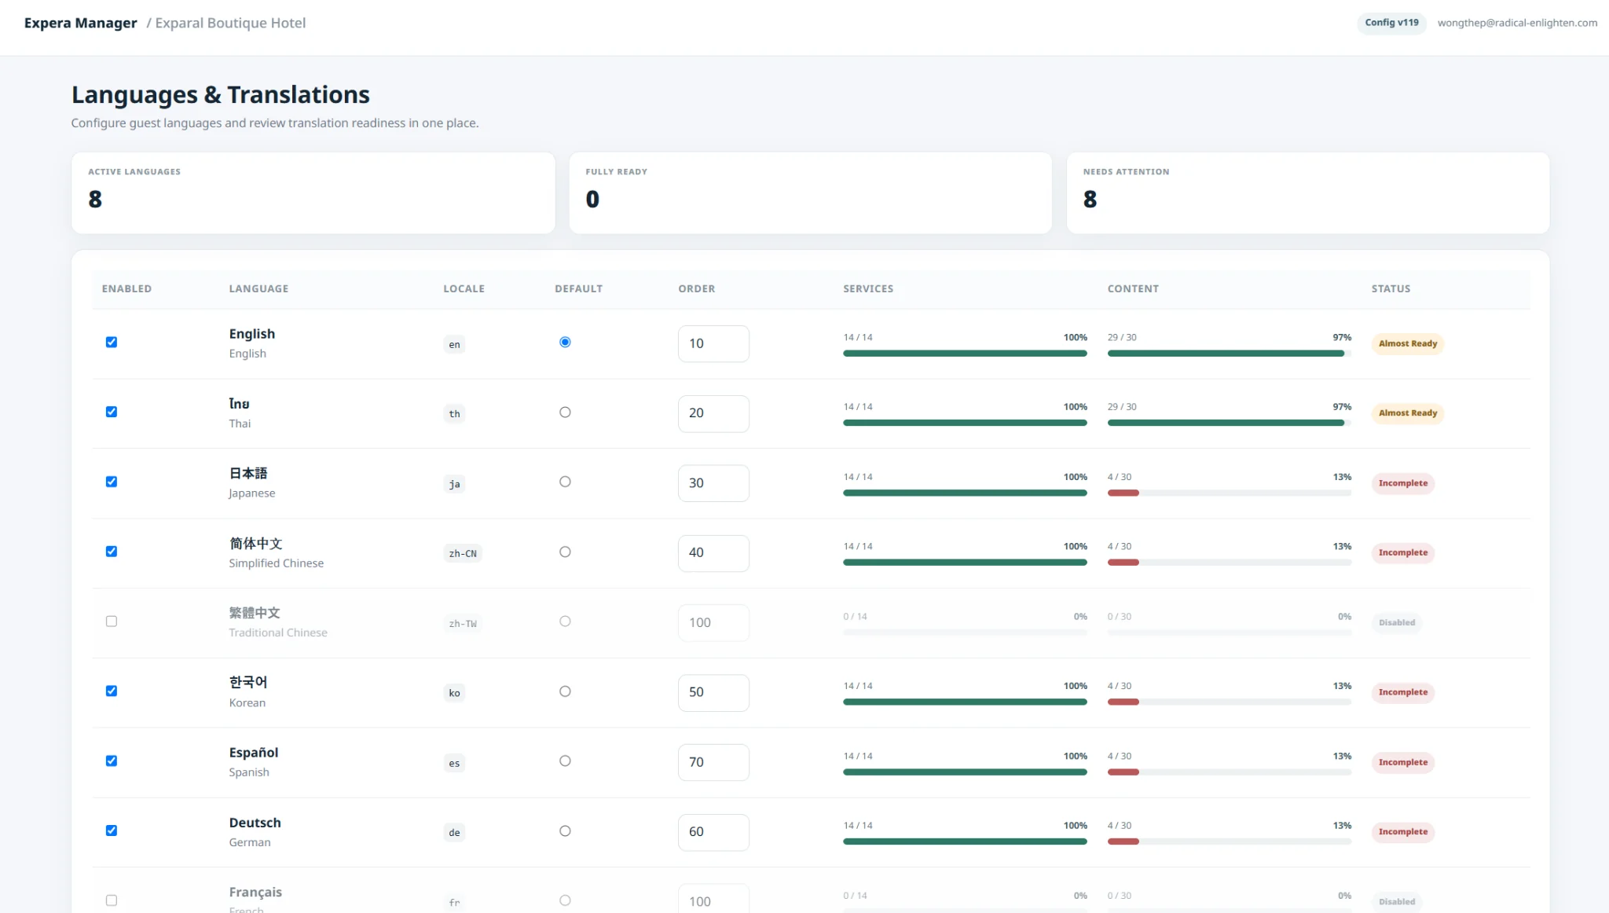This screenshot has width=1609, height=913.
Task: Set Japanese as the default language
Action: pos(565,482)
